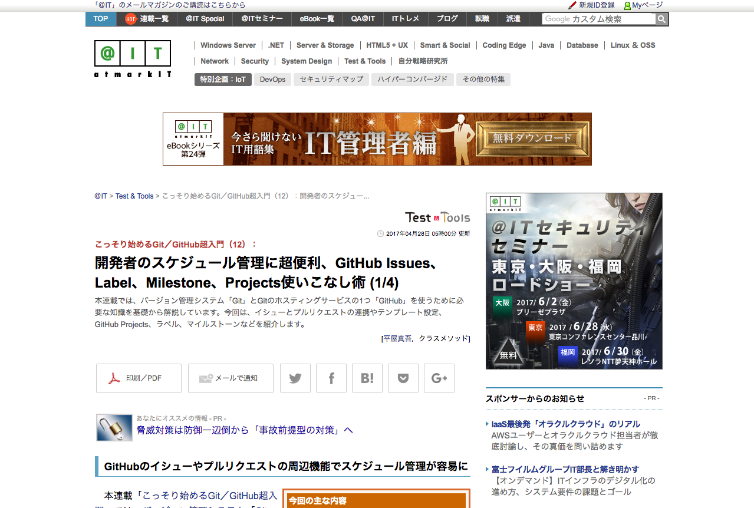This screenshot has width=754, height=508.
Task: Click 無料ダウンロード on the eBook banner
Action: click(x=533, y=138)
